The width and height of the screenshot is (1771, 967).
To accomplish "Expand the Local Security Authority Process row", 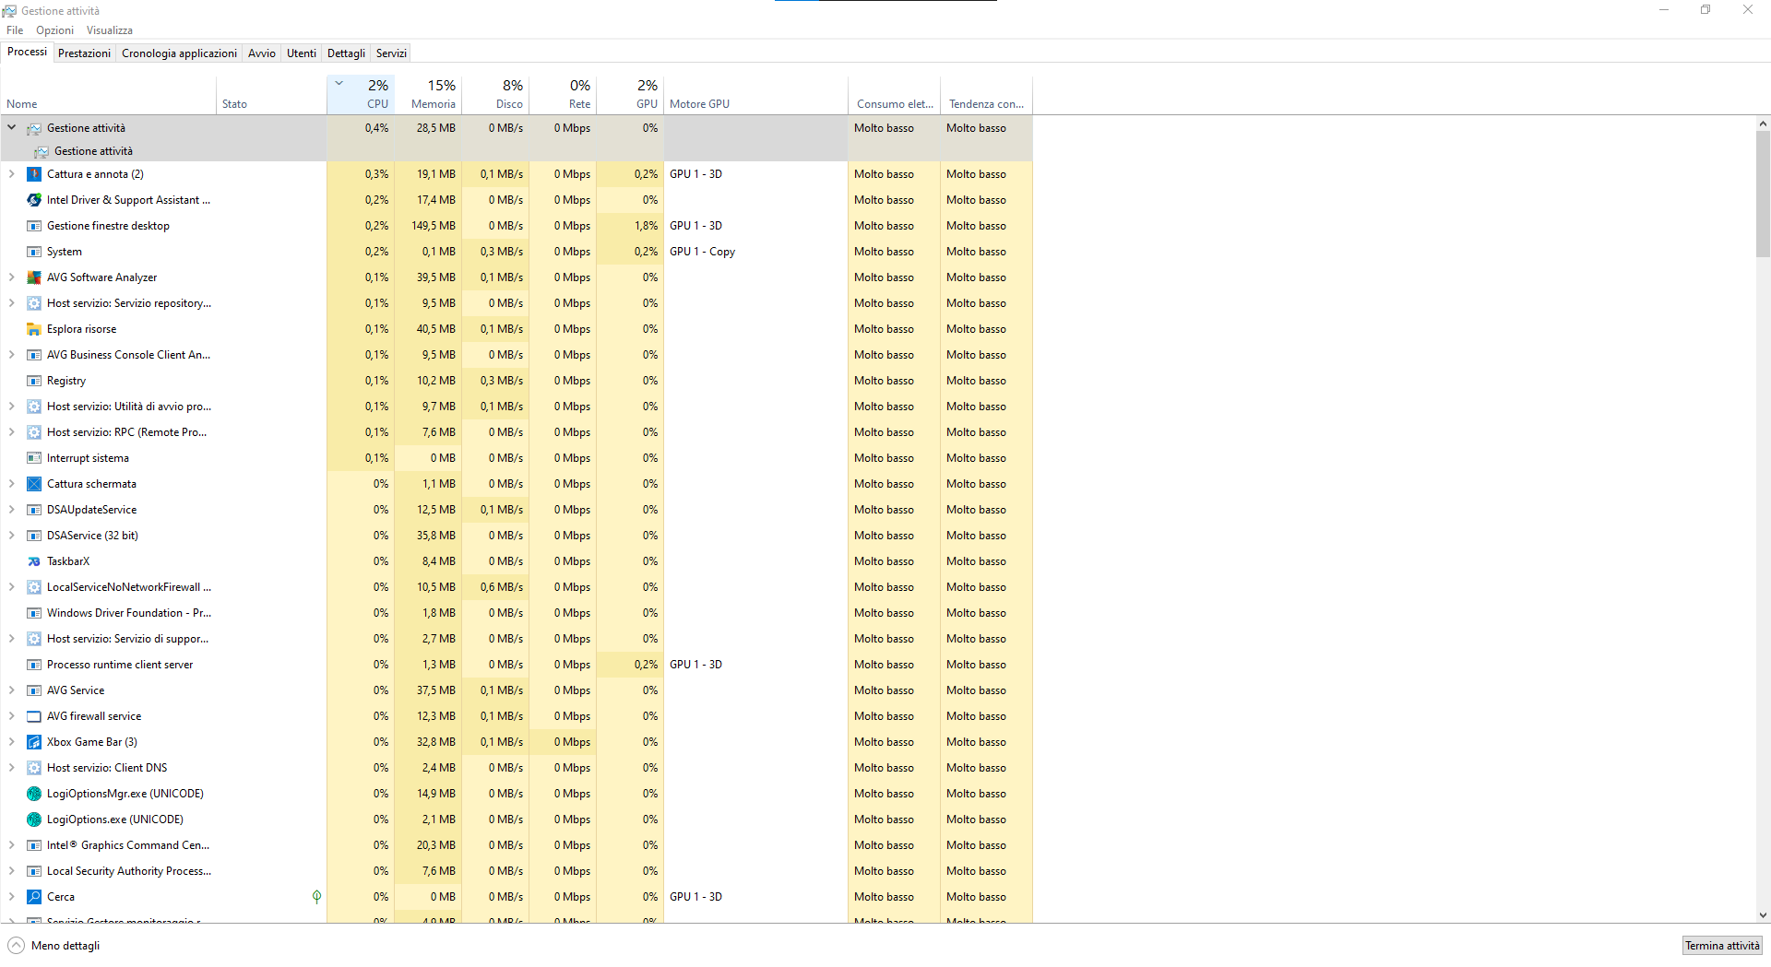I will pyautogui.click(x=12, y=871).
